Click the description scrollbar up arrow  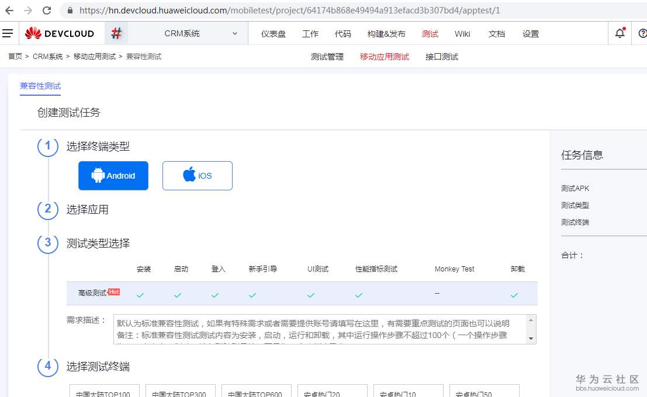click(x=531, y=321)
